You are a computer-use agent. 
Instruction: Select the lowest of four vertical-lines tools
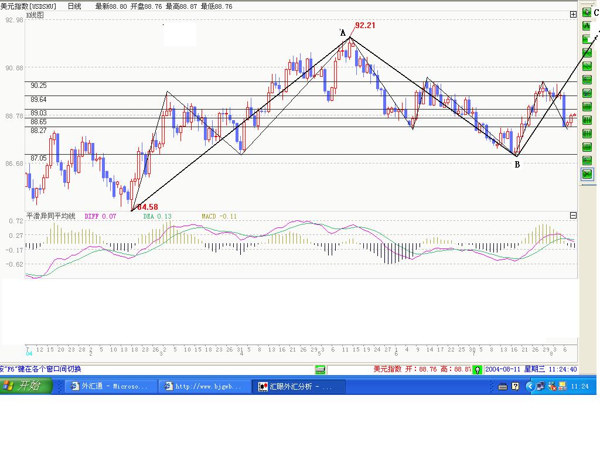587,146
